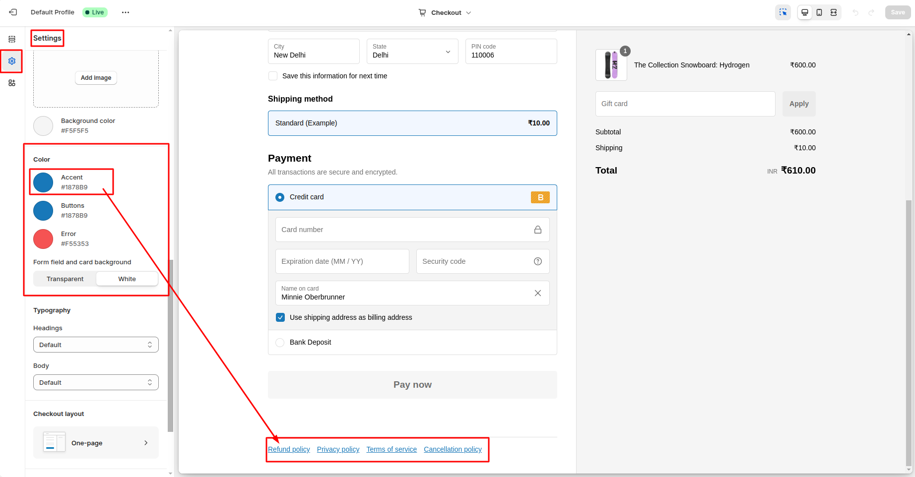This screenshot has height=477, width=915.
Task: Open the Checkout page selector menu
Action: (445, 12)
